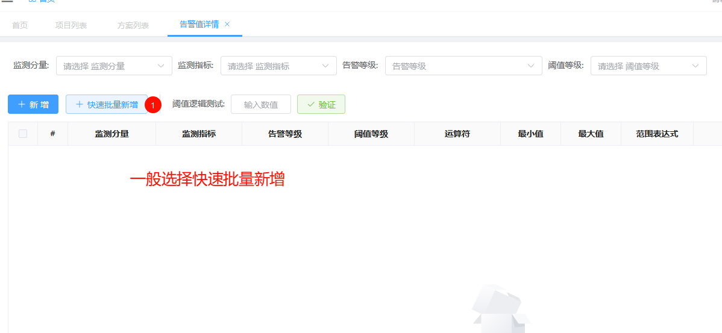Click the hamburger menu icon at top left
This screenshot has height=333, width=722.
point(7,2)
